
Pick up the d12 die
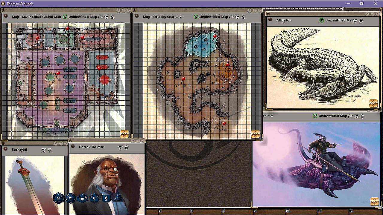coord(70,198)
